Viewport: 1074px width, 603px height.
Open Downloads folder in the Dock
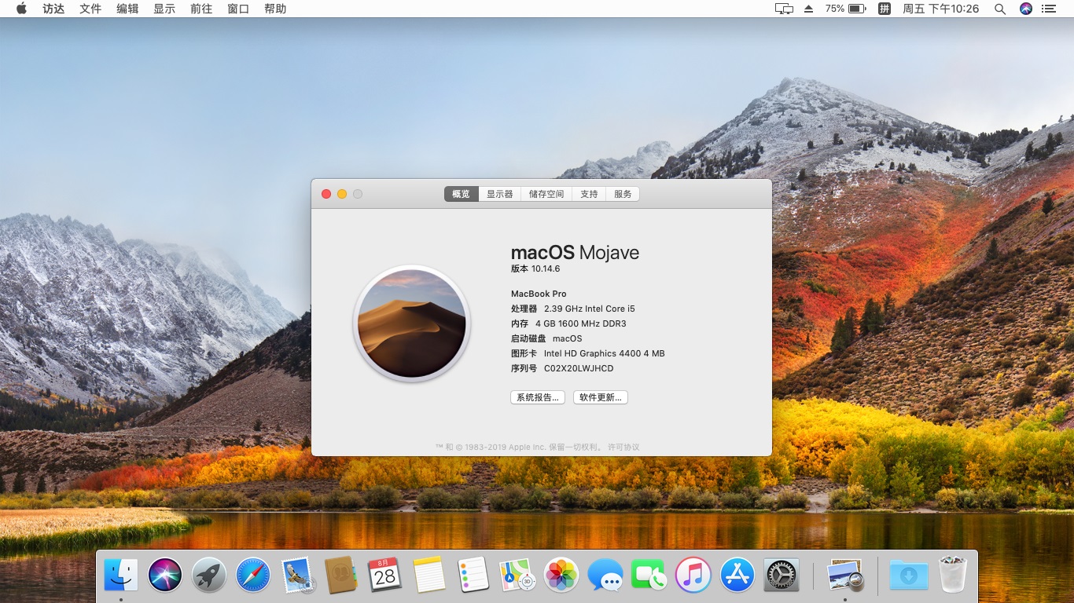point(909,576)
